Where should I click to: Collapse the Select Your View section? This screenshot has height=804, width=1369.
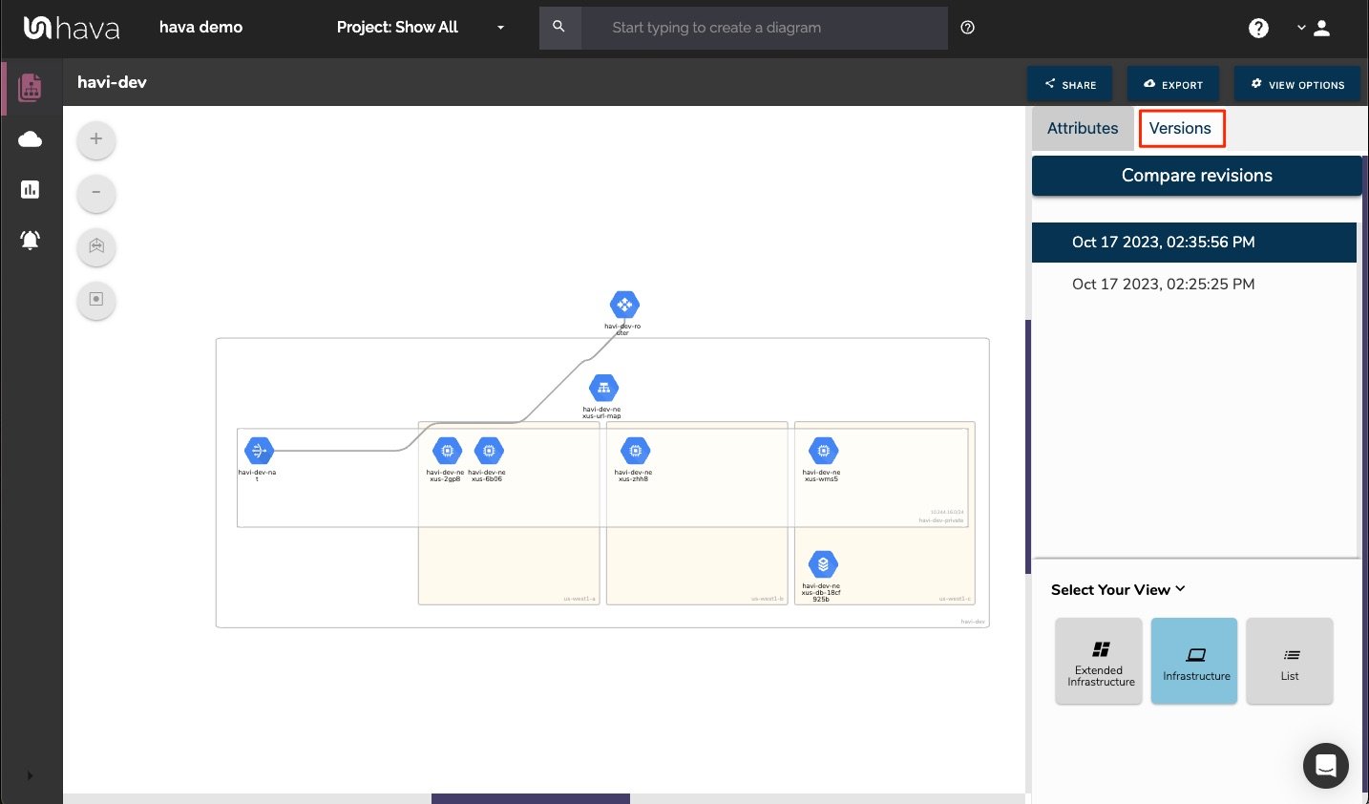[x=1180, y=589]
